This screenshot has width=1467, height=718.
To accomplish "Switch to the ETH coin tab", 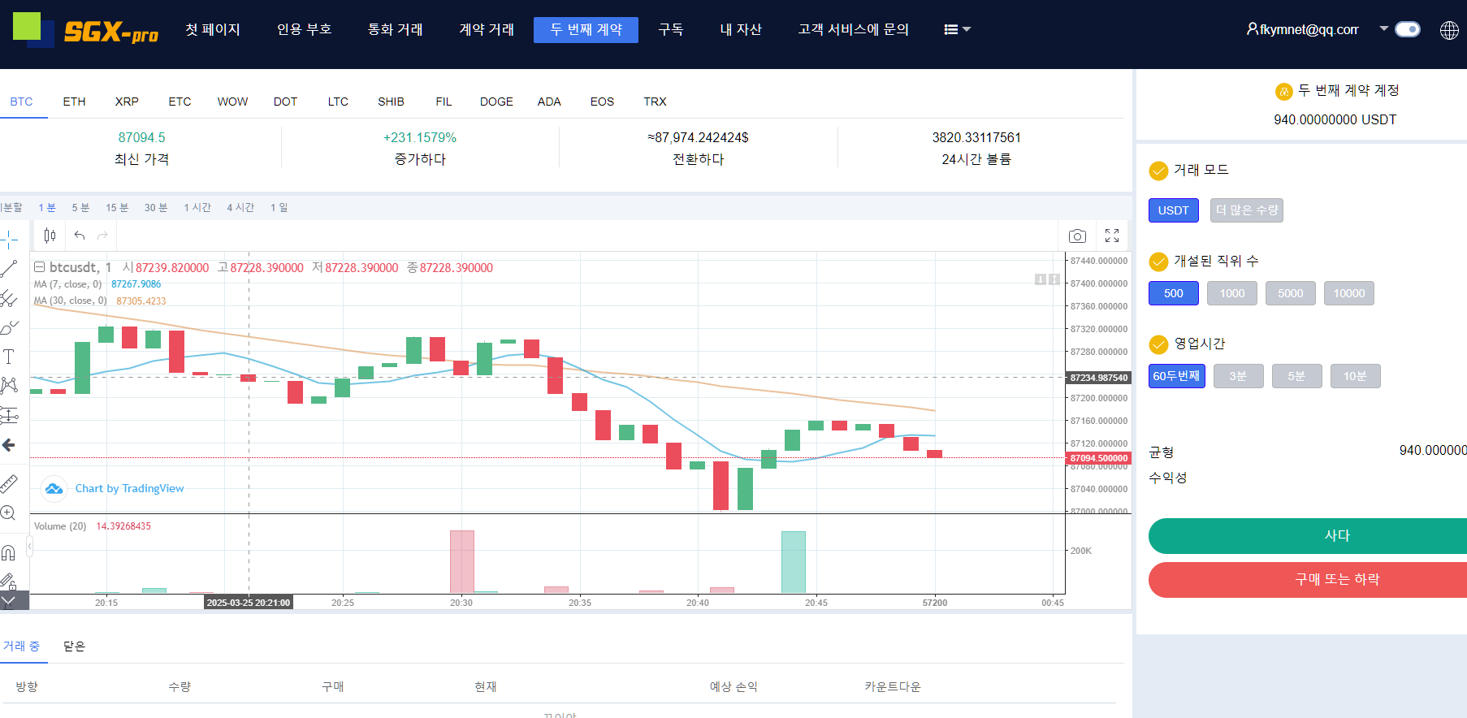I will [x=74, y=102].
